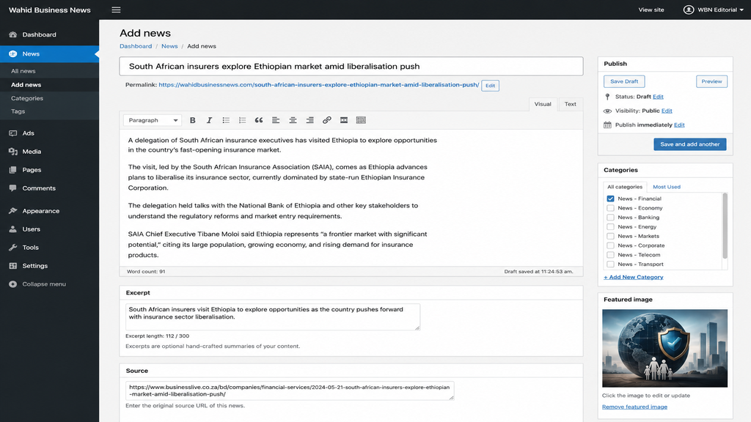Image resolution: width=751 pixels, height=422 pixels.
Task: Click + Add New Category link
Action: [633, 277]
